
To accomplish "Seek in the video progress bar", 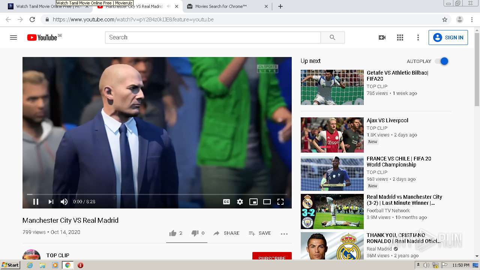I will 157,194.
